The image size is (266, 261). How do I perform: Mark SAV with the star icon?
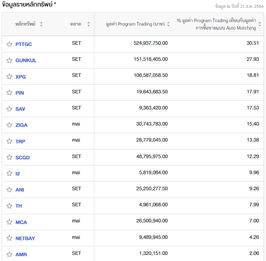[10, 109]
